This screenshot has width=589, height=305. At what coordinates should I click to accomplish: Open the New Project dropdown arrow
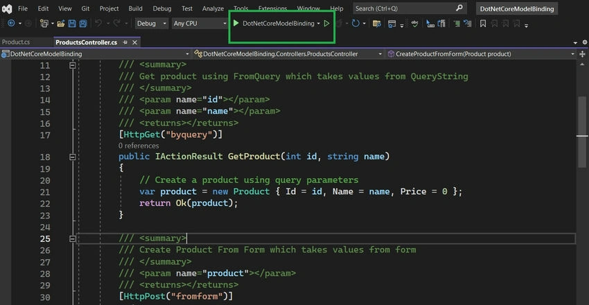[x=53, y=24]
